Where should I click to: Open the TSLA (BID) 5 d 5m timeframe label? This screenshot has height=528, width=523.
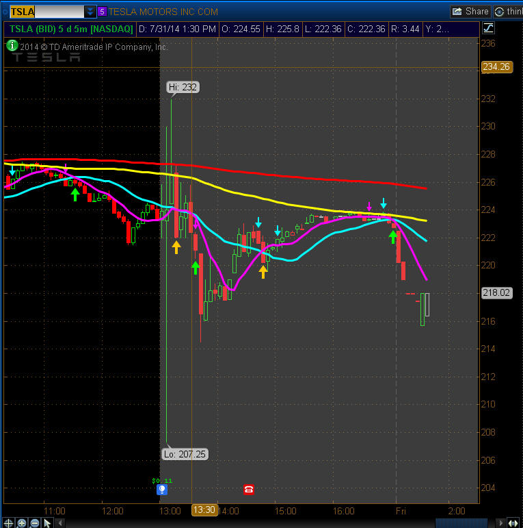[71, 29]
